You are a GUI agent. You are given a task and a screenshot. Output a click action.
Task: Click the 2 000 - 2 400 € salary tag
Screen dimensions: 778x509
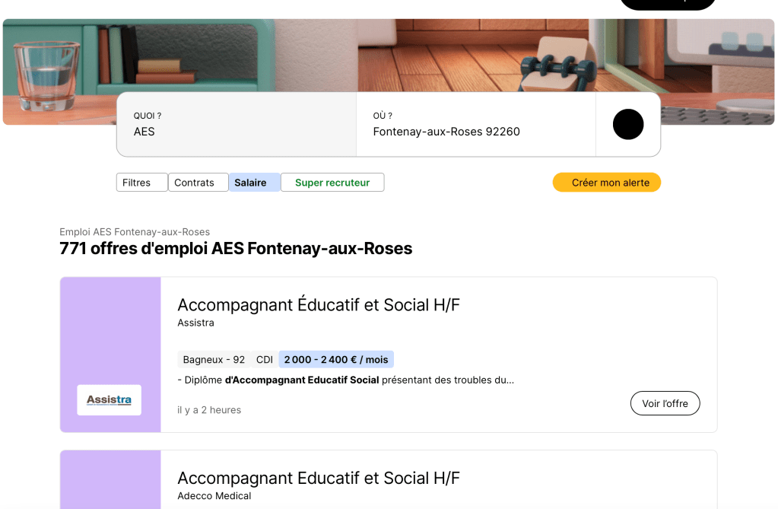pyautogui.click(x=336, y=360)
